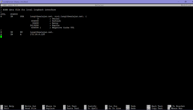Click the 'Exit' shortcut label

tap(7, 108)
